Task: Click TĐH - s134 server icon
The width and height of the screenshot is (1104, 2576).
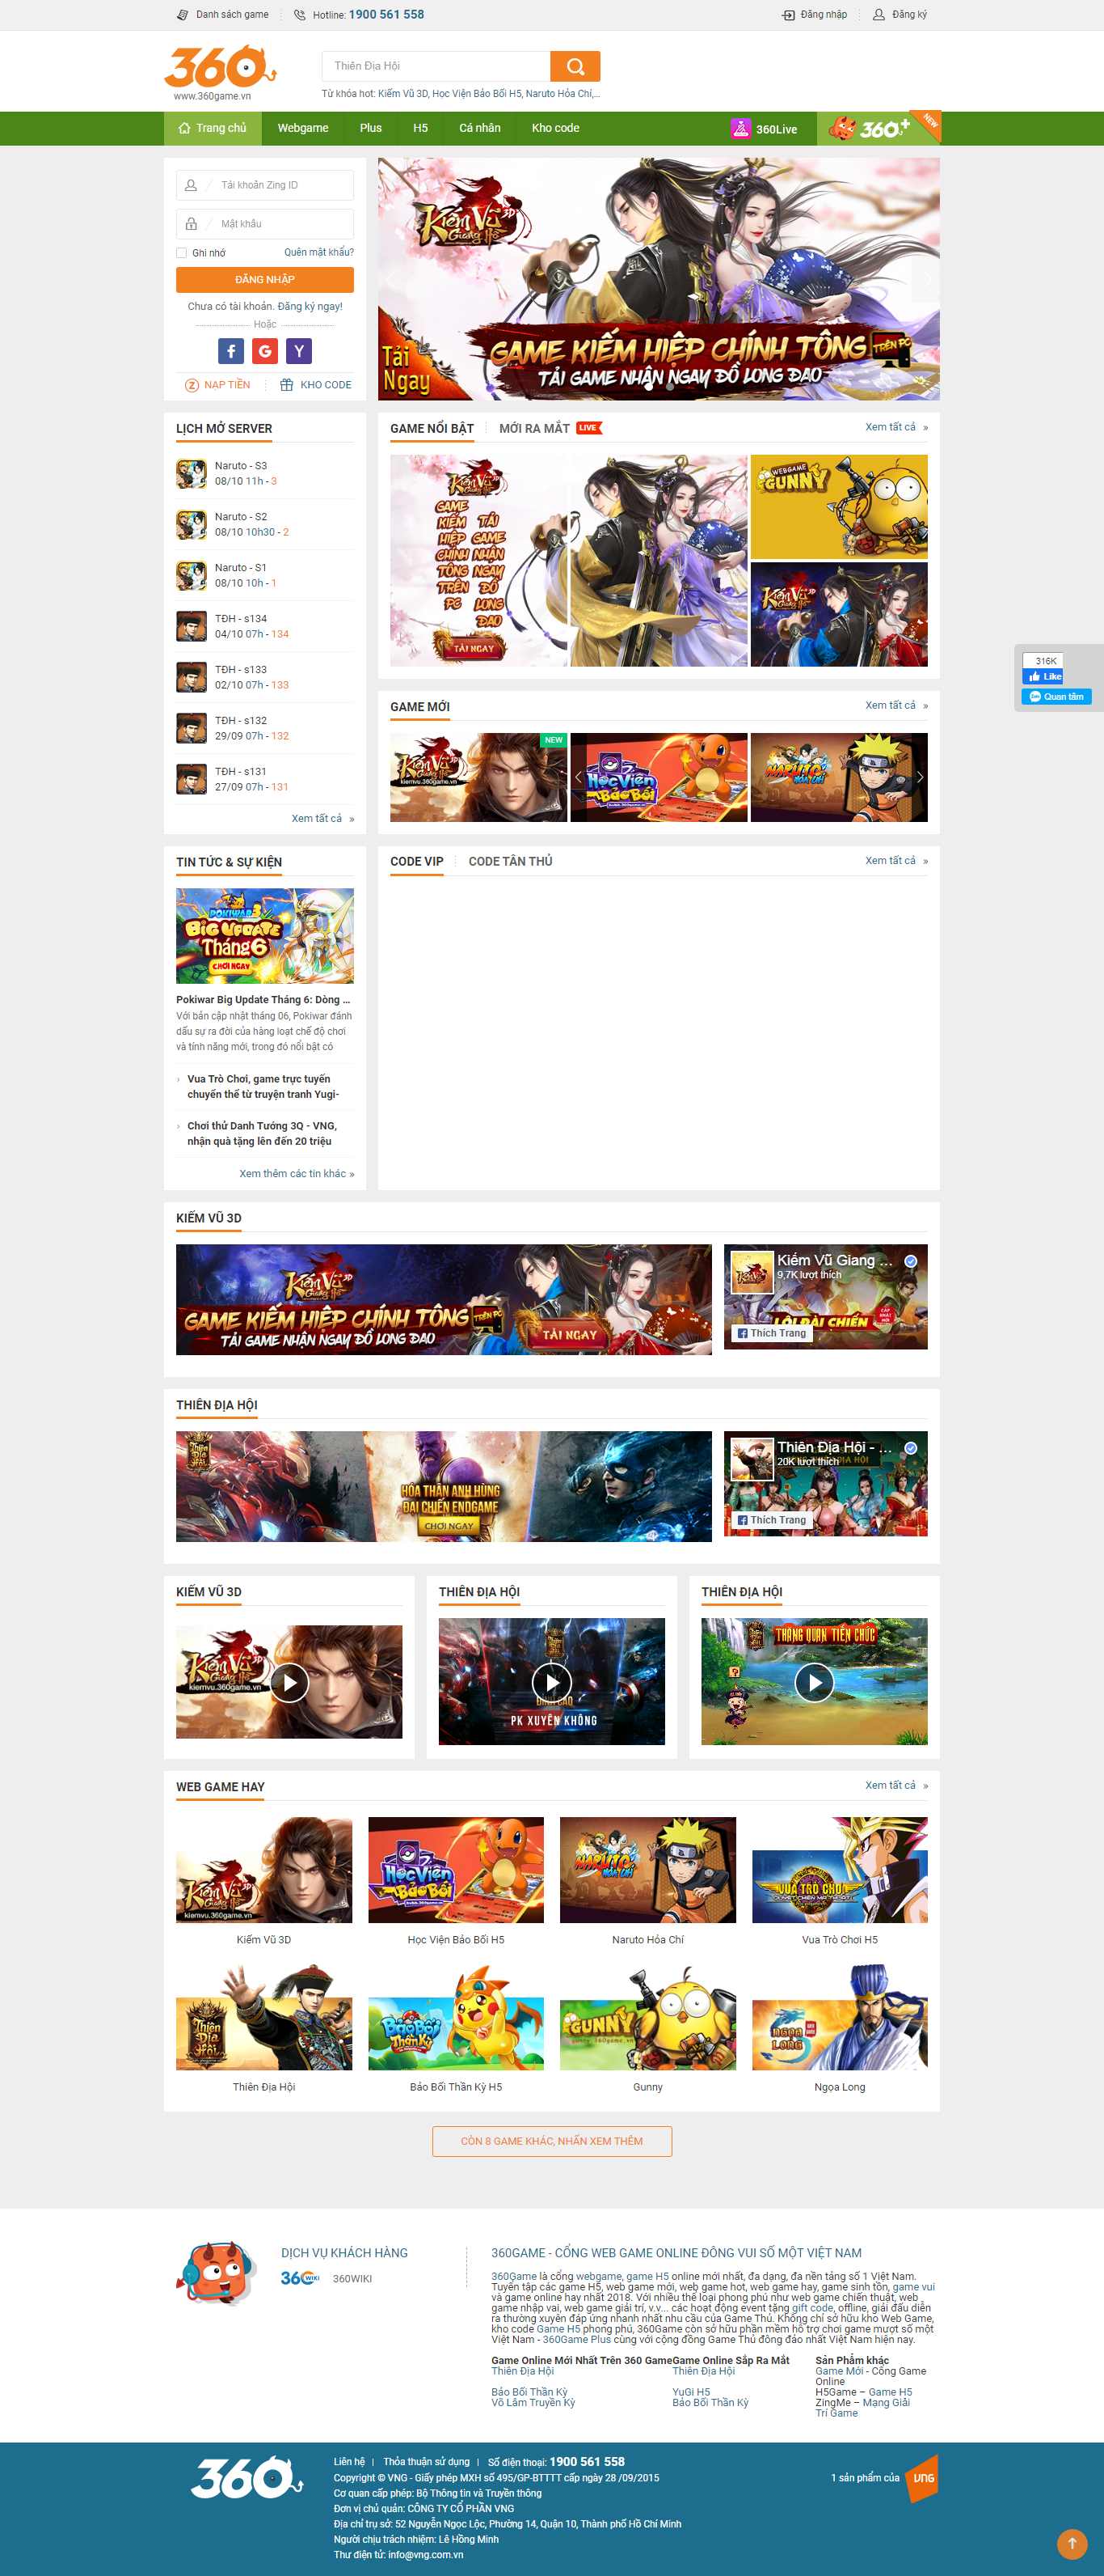Action: [192, 626]
